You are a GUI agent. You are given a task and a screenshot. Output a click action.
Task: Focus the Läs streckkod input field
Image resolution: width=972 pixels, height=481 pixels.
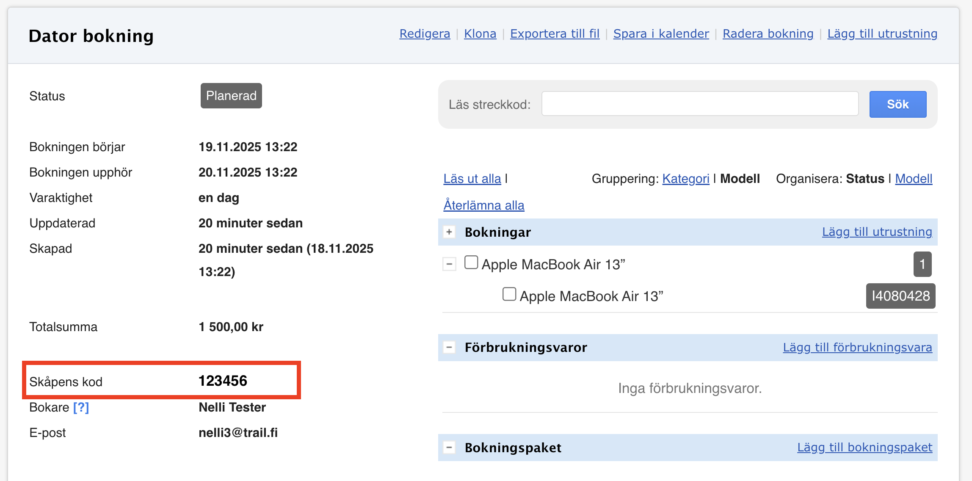700,104
